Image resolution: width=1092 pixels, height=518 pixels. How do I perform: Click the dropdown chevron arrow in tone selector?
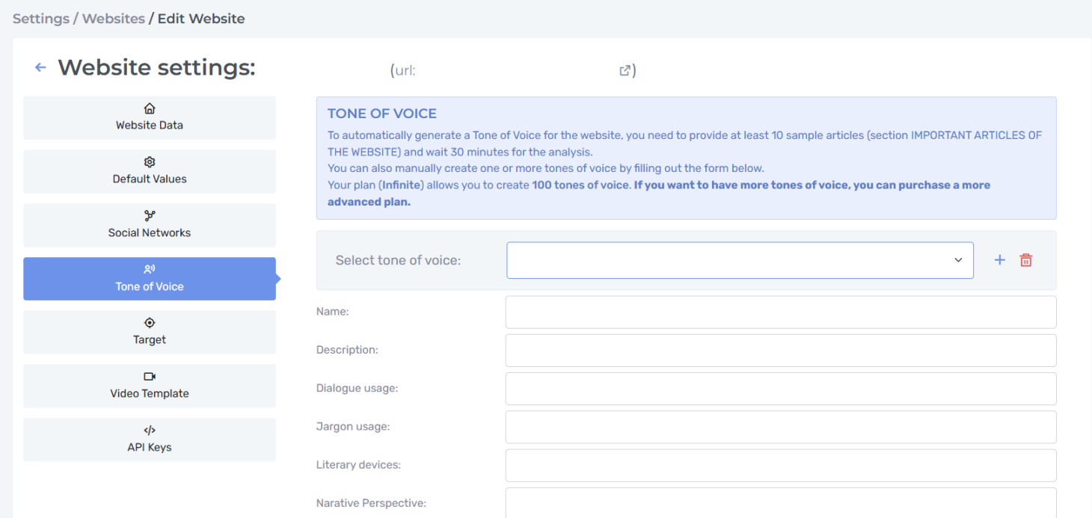click(x=958, y=260)
